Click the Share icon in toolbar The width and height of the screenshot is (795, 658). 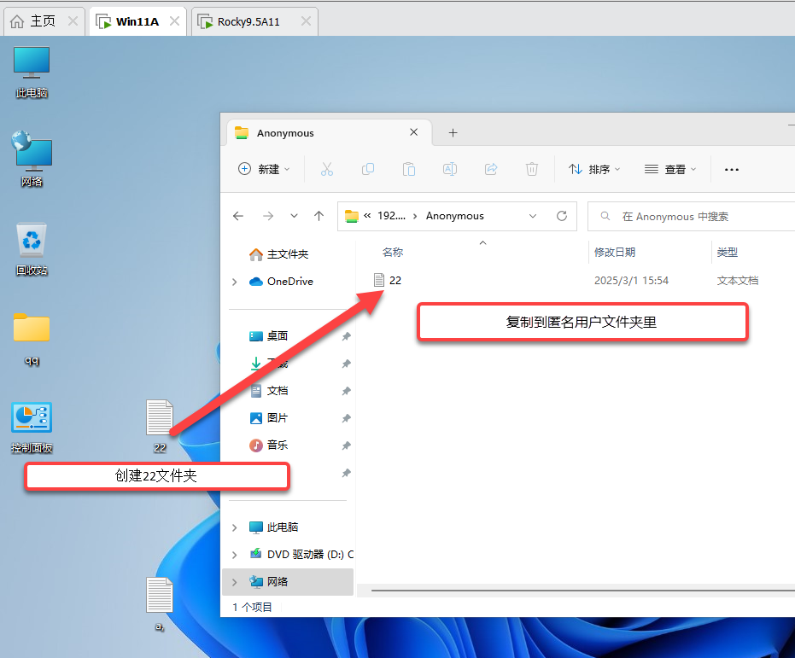point(491,169)
